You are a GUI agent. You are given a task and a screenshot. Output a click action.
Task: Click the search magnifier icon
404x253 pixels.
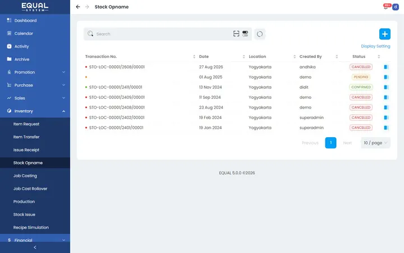(90, 34)
